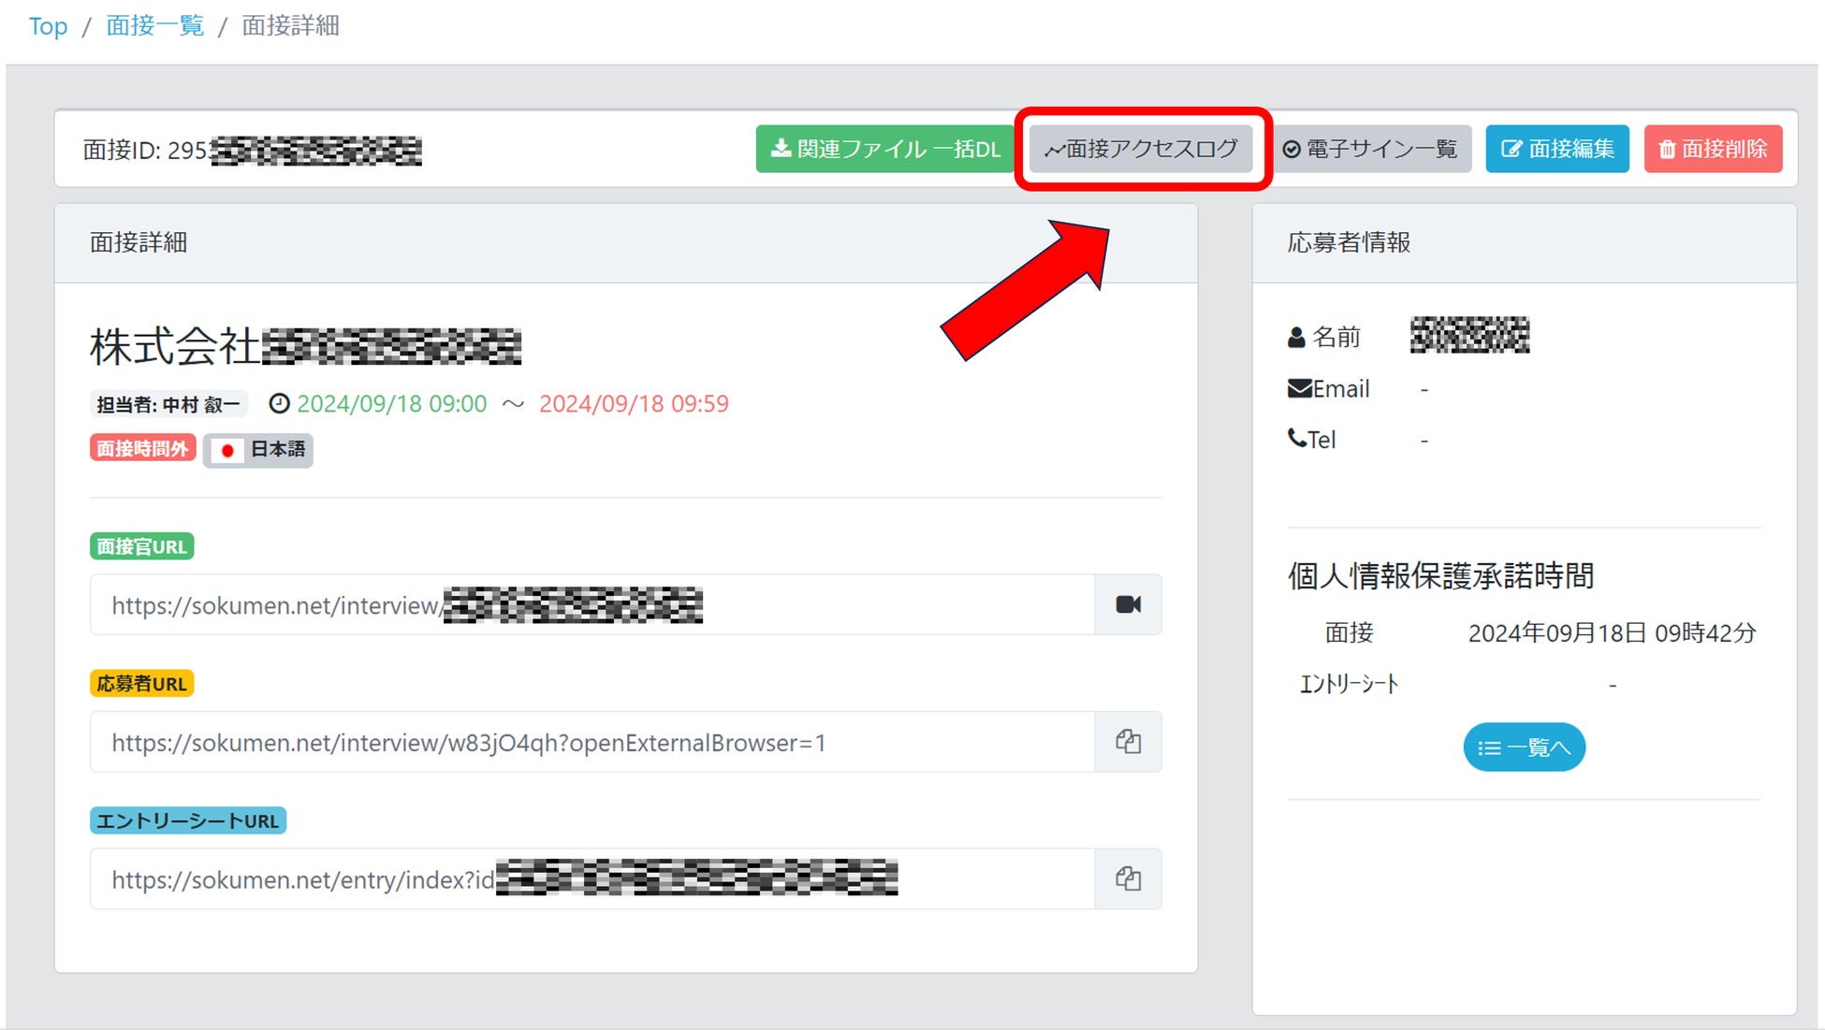1825x1030 pixels.
Task: Click the エントリーシートURL blue label
Action: (x=187, y=821)
